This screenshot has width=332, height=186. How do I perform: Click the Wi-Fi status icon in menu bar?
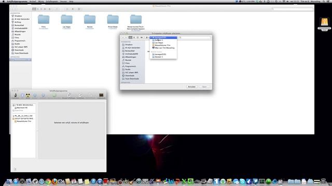click(284, 1)
